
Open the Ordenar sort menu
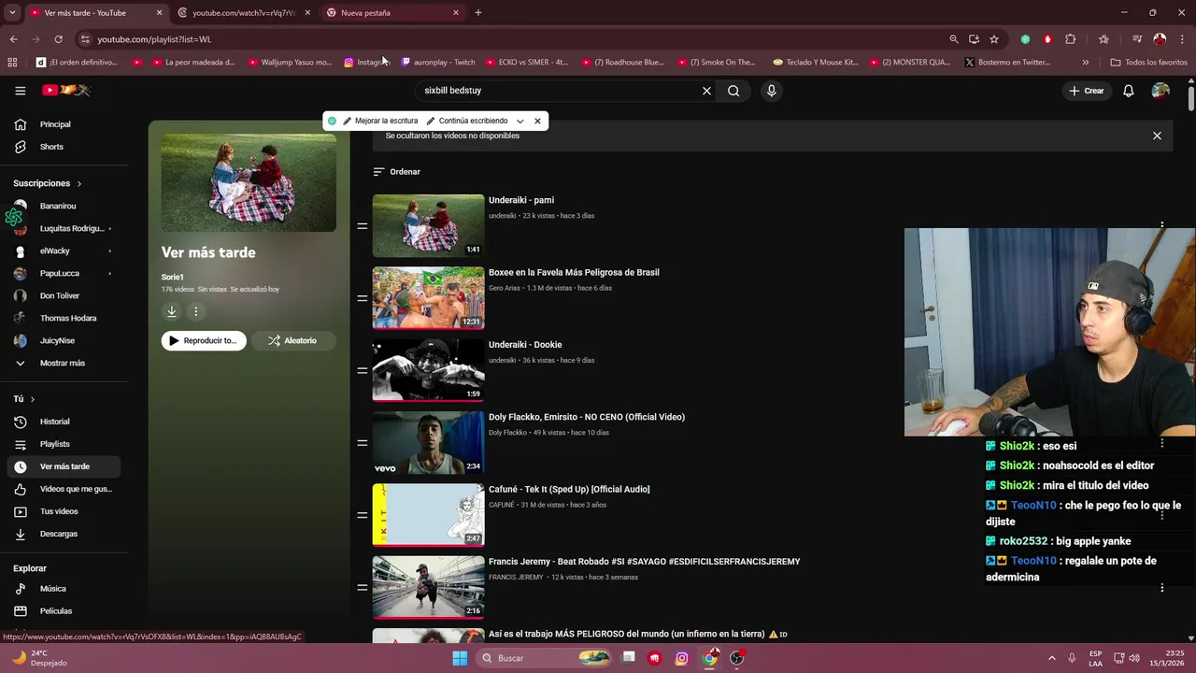(x=396, y=172)
